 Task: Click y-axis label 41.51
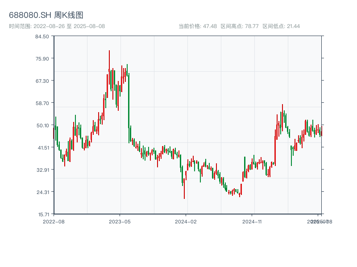pos(43,148)
